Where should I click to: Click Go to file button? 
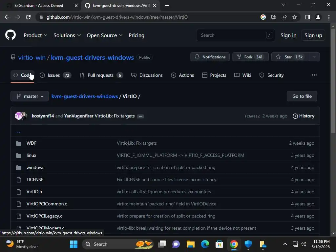pos(302,96)
